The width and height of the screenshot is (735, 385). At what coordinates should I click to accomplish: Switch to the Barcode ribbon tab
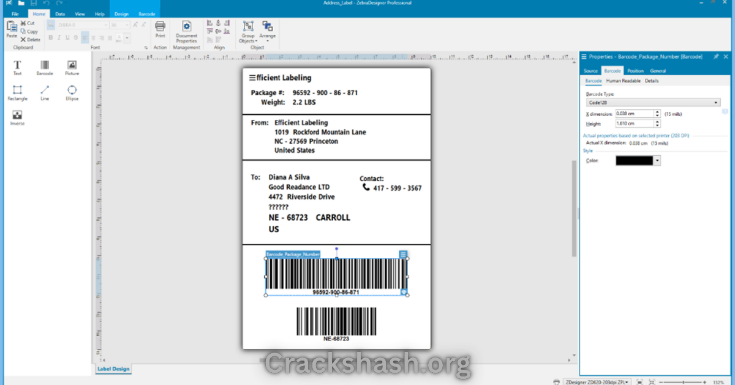[x=147, y=13]
